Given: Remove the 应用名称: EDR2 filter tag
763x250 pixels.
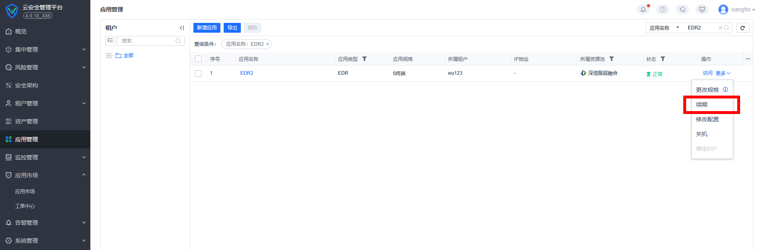Looking at the screenshot, I should (268, 44).
